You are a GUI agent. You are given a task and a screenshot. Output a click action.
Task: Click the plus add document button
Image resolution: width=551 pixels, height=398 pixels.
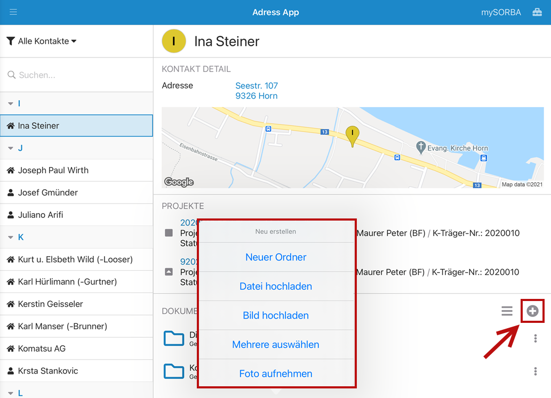(532, 311)
